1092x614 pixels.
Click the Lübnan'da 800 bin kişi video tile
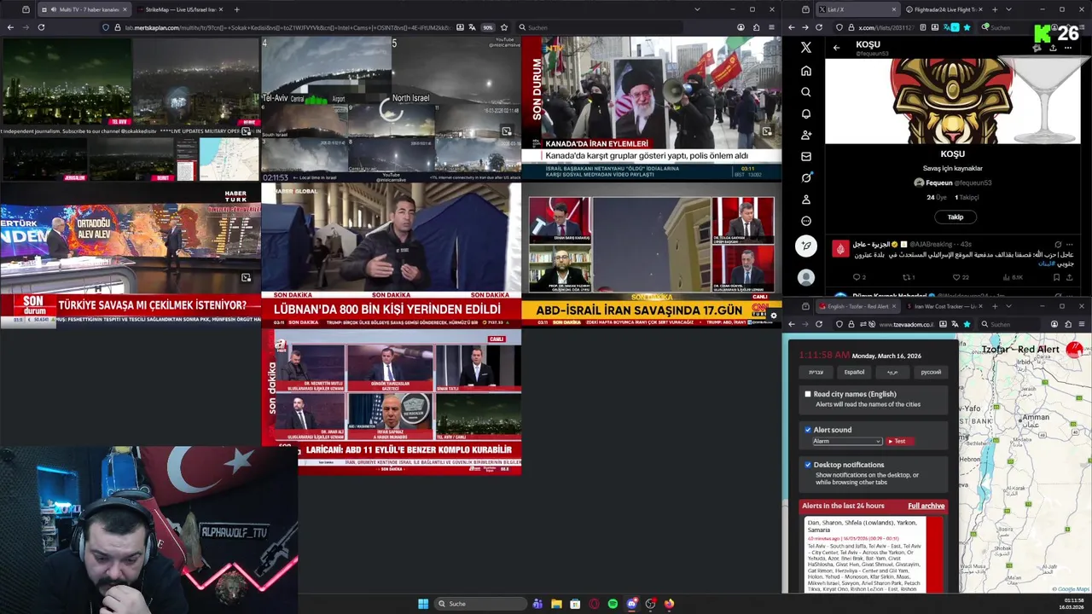click(x=391, y=255)
